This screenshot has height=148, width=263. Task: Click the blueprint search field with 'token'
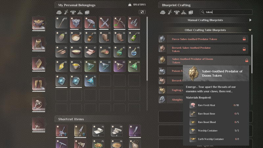coord(226,12)
